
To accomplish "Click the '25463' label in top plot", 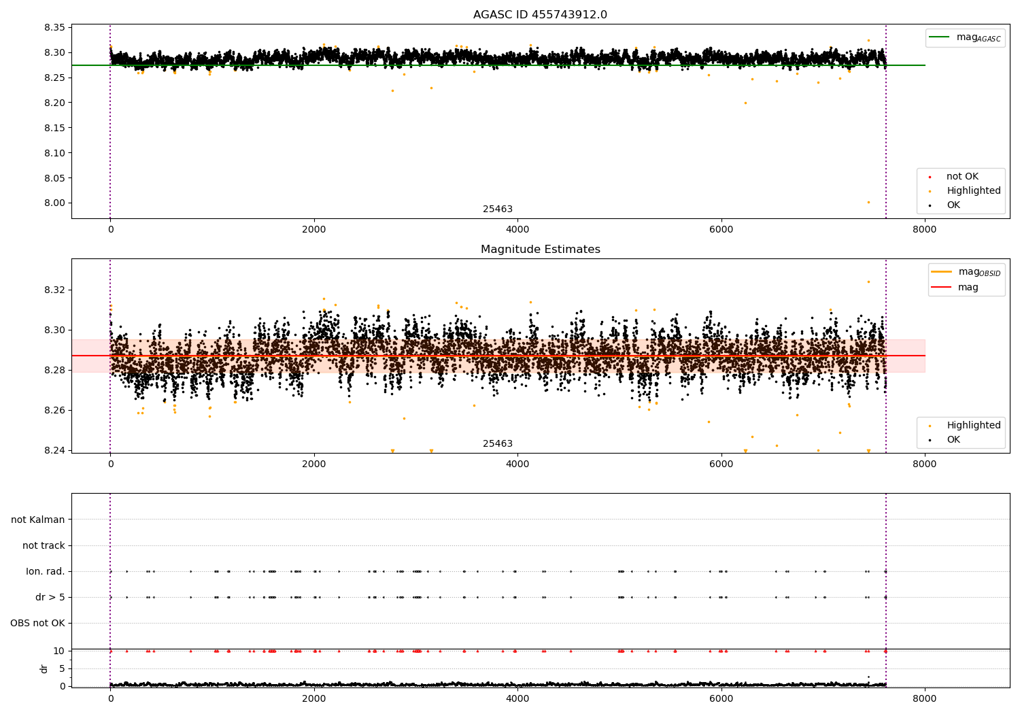I will [x=498, y=209].
